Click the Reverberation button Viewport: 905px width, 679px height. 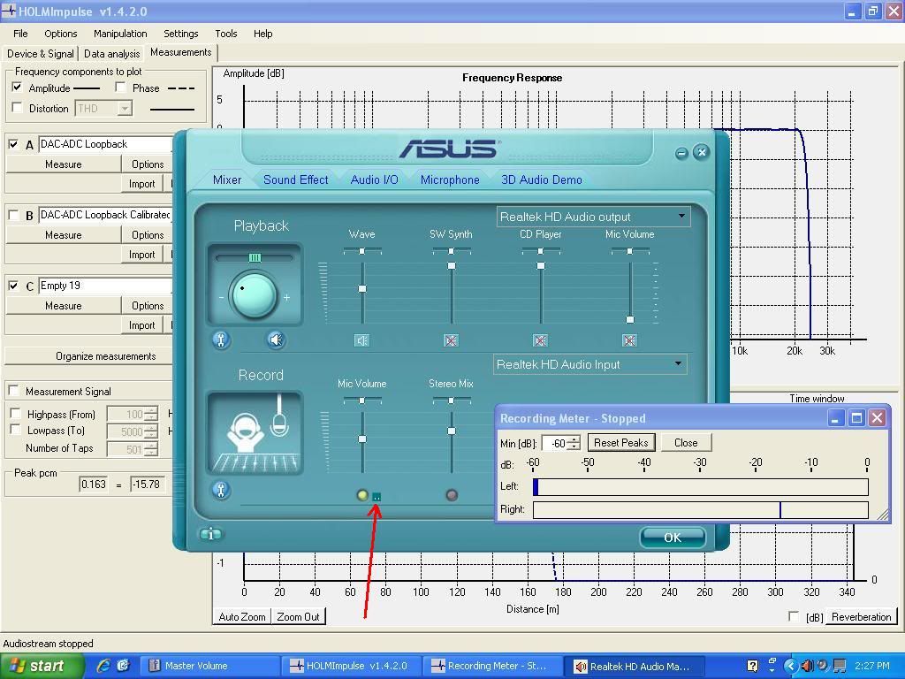coord(861,616)
